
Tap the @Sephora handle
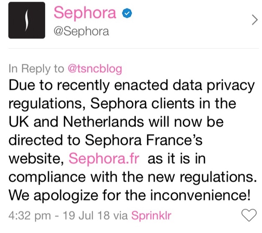81,31
